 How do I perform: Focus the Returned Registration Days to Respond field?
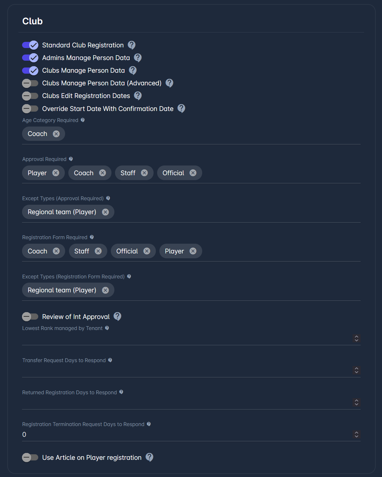click(x=187, y=402)
